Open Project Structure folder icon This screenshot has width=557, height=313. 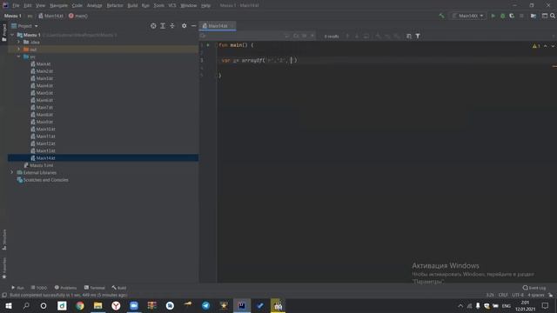(x=534, y=16)
